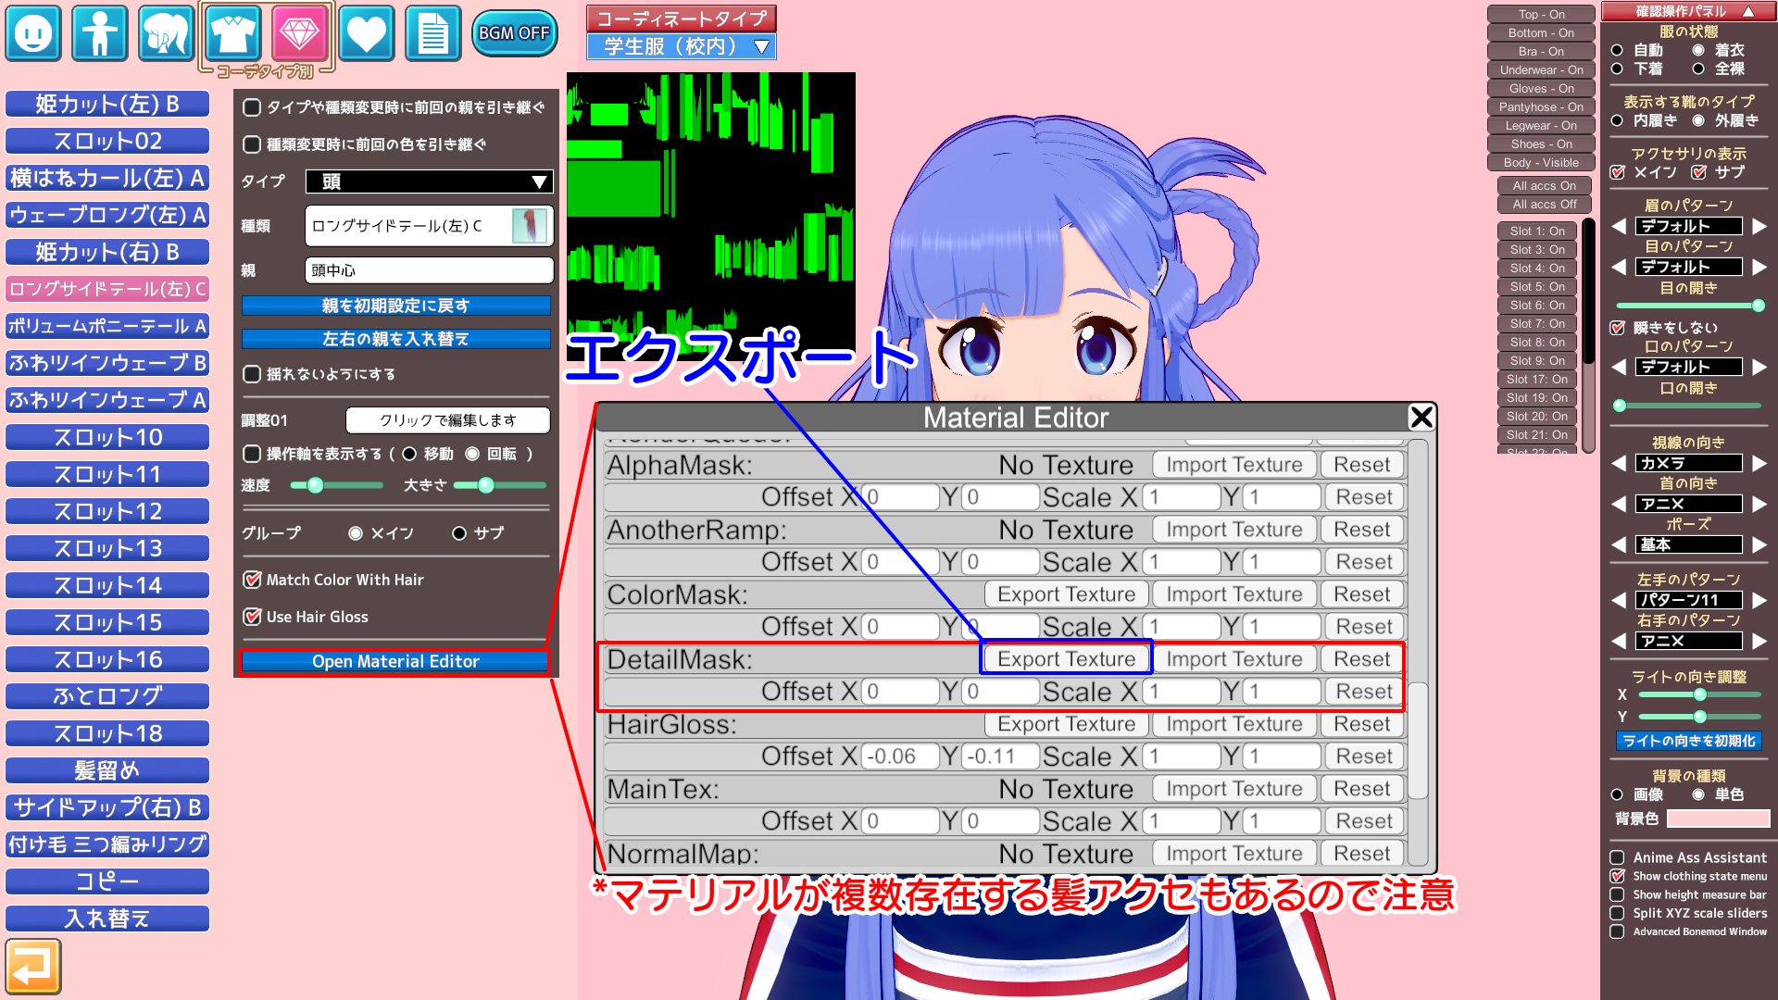Click 親を初期設定に戻す button
The width and height of the screenshot is (1778, 1000).
(x=395, y=306)
